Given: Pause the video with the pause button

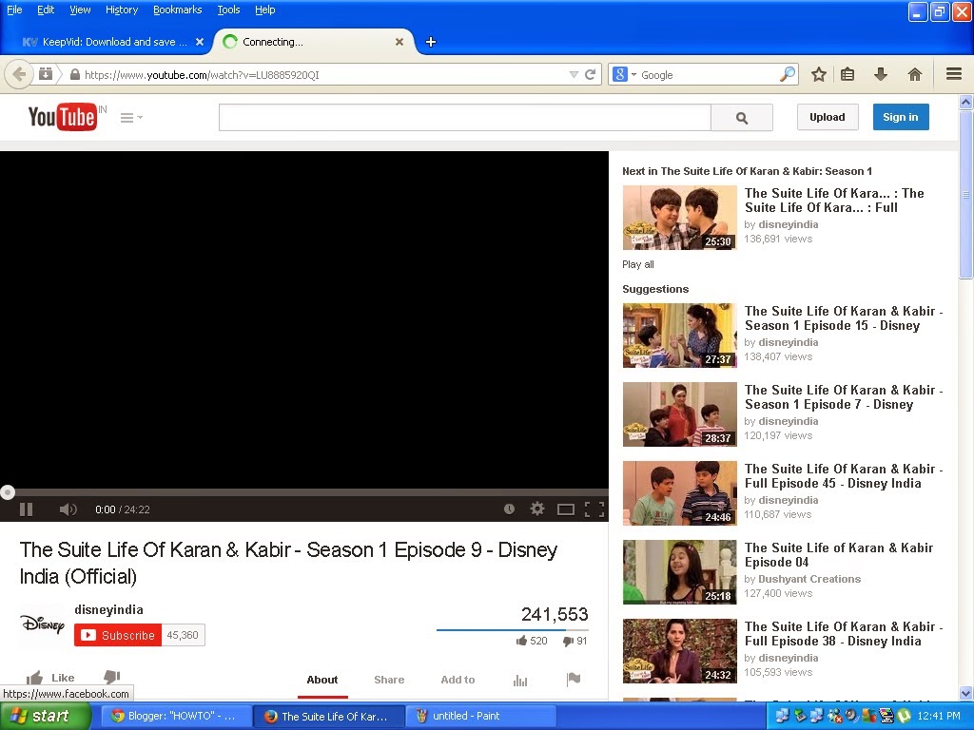Looking at the screenshot, I should coord(26,509).
